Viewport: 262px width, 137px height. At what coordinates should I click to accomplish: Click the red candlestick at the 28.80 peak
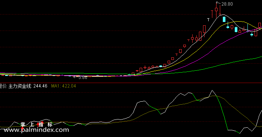pyautogui.click(x=216, y=10)
